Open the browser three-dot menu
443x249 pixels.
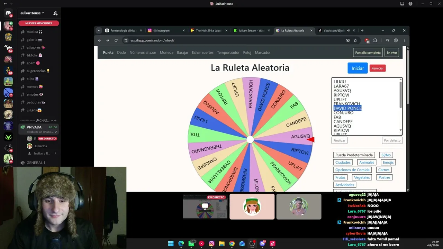pos(404,40)
